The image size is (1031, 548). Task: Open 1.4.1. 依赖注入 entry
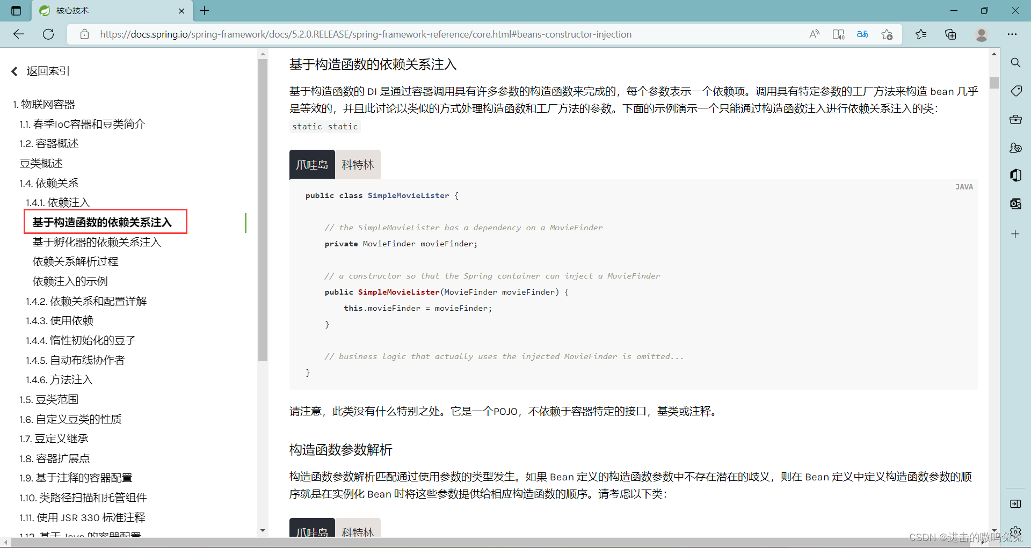[58, 202]
